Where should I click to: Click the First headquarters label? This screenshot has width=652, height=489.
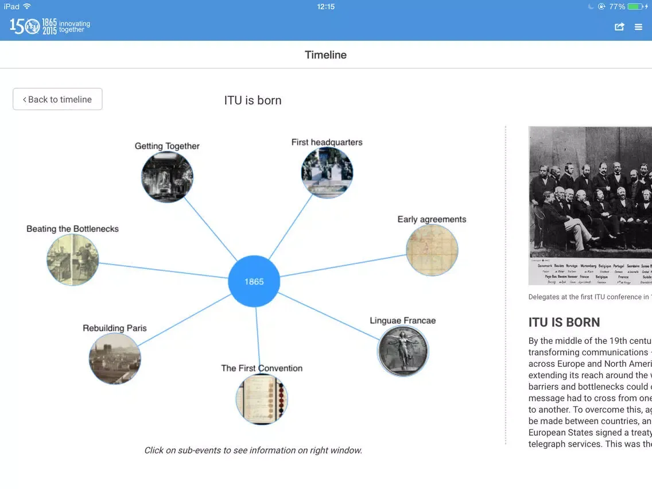point(327,142)
